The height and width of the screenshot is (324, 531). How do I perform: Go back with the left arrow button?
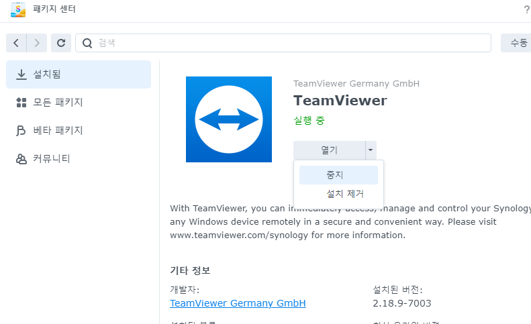(x=16, y=43)
